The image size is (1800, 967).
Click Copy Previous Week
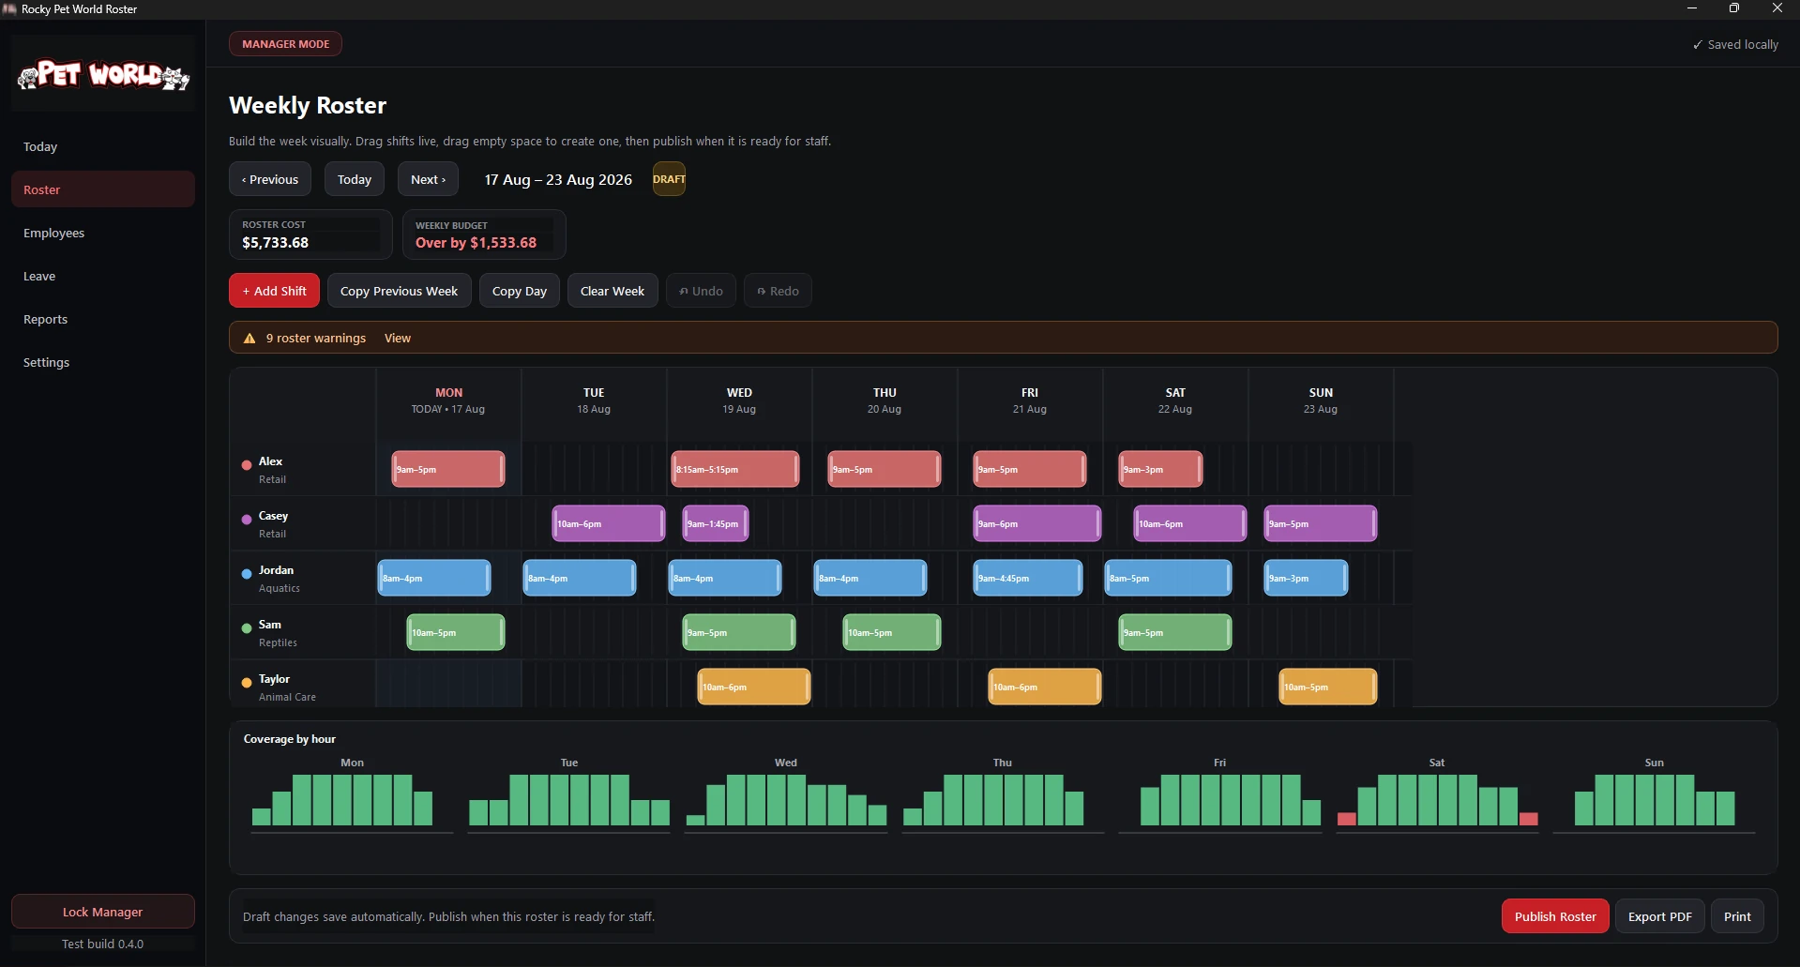pyautogui.click(x=399, y=291)
